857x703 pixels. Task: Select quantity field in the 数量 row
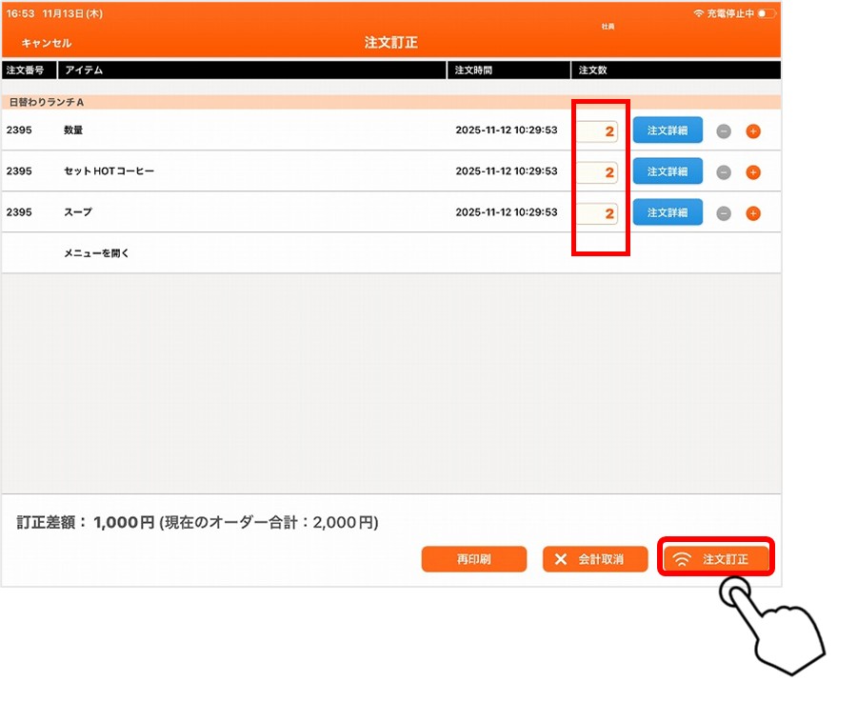tap(598, 131)
